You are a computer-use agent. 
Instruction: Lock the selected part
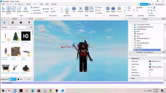pyautogui.click(x=98, y=10)
